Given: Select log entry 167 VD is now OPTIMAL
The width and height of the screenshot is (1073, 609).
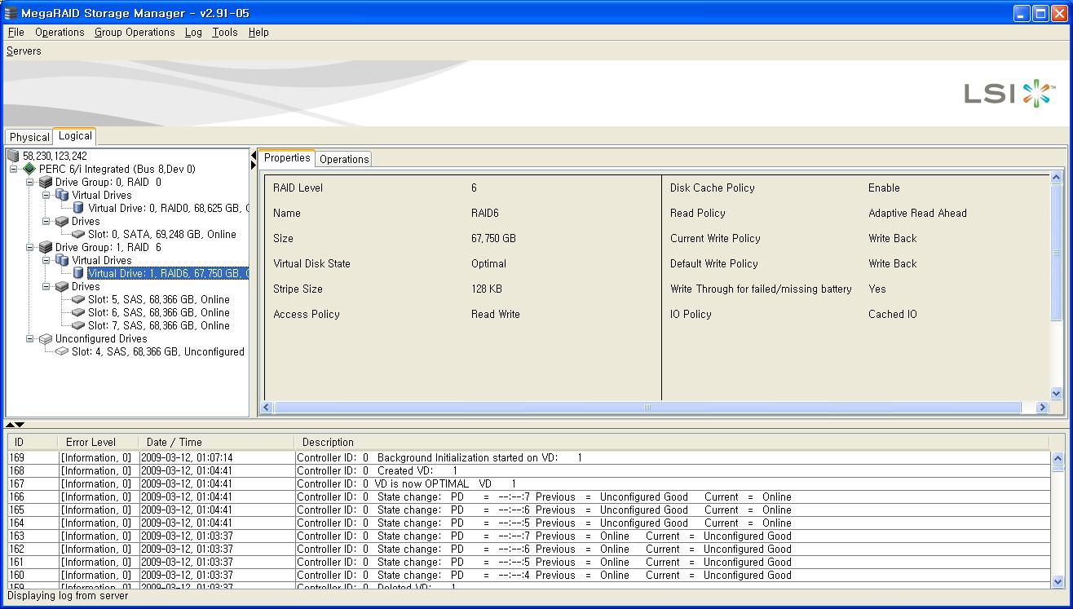Looking at the screenshot, I should pos(529,483).
